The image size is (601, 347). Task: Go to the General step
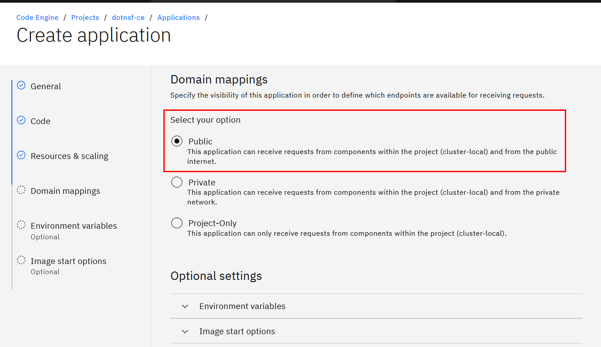coord(46,86)
